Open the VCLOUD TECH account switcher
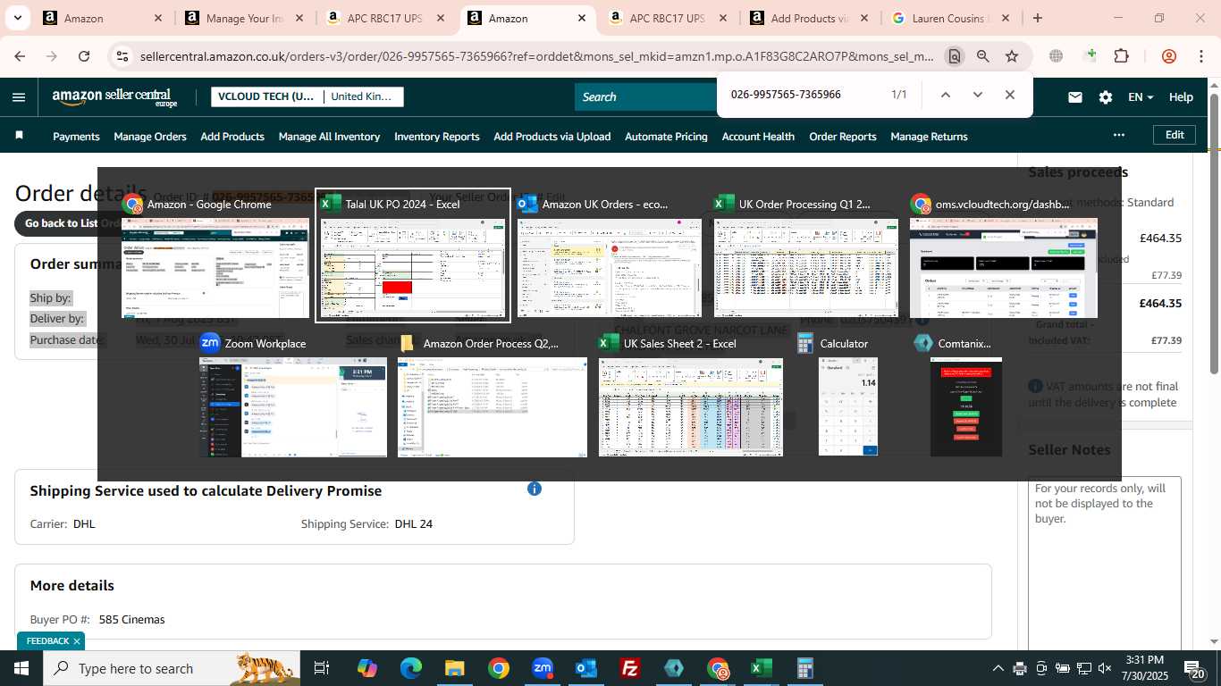 (x=266, y=96)
